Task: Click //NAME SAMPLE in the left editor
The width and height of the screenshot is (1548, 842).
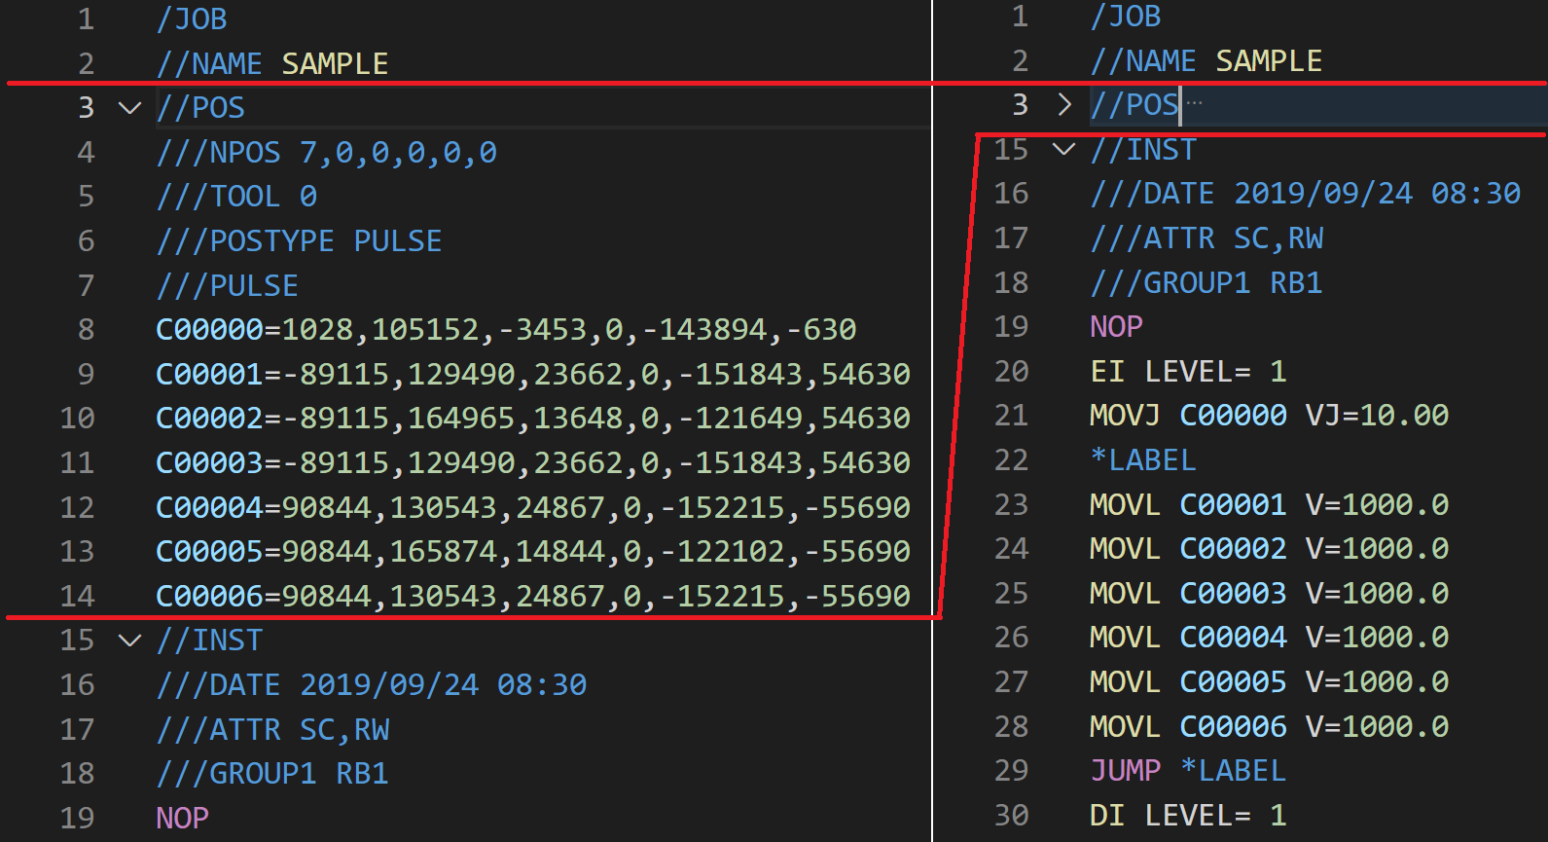Action: coord(272,64)
